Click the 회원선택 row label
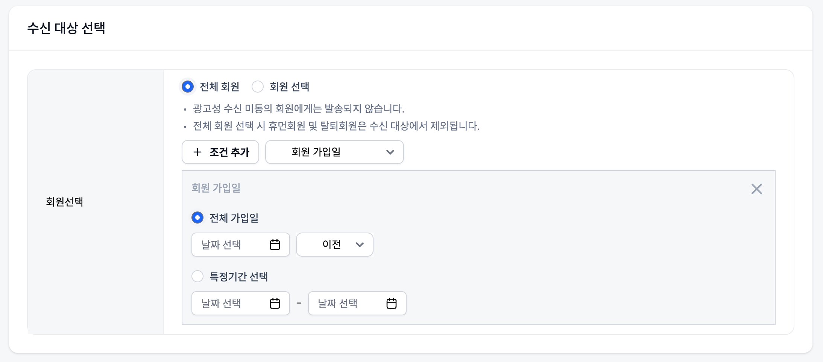 [64, 202]
